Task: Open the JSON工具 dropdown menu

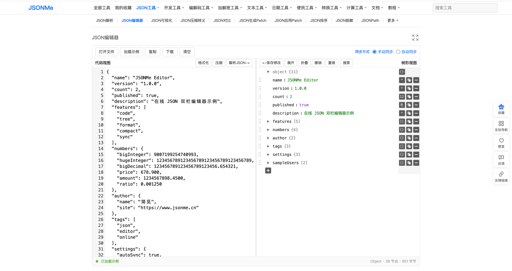Action: point(148,8)
